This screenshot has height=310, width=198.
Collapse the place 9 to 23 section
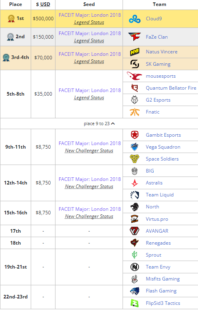(99, 124)
